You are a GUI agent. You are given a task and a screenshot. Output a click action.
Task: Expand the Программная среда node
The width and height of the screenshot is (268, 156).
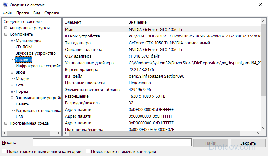6,123
